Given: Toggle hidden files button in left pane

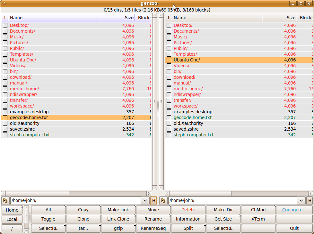Looking at the screenshot, I should [153, 201].
